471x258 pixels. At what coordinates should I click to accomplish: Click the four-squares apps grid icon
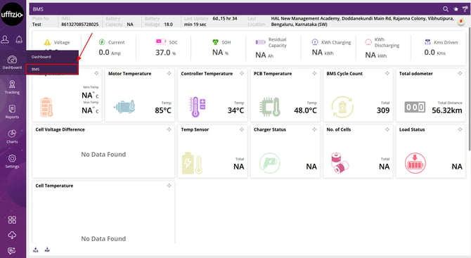(12, 220)
